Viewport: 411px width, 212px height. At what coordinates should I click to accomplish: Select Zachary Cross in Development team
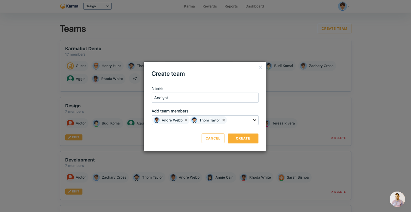[110, 177]
